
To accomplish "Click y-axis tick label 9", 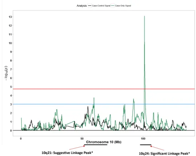I will (11, 52).
